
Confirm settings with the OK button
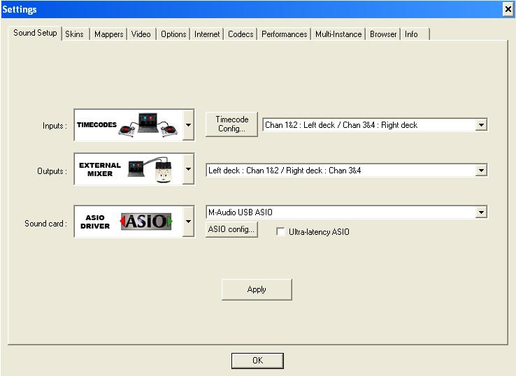pyautogui.click(x=257, y=361)
